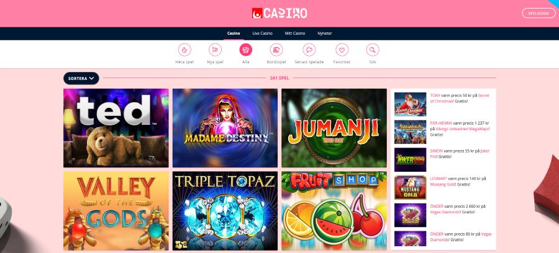The image size is (559, 253).
Task: Go to the Nyheter tab
Action: point(325,33)
